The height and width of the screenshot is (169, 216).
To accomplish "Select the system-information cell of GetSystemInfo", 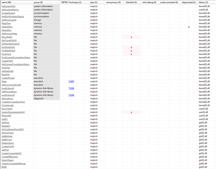I will pos(46,6).
